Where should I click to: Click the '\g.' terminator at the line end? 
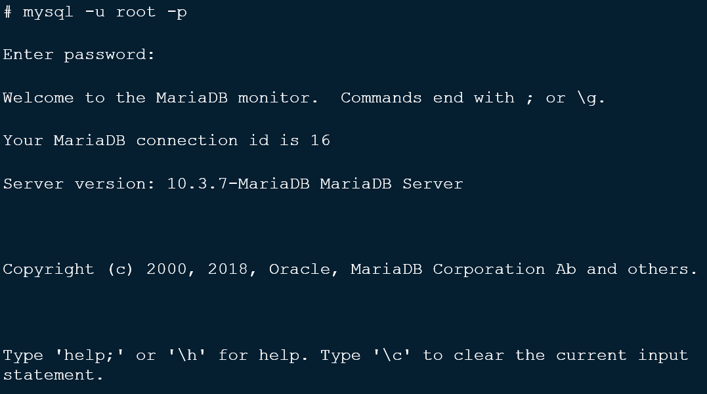(x=591, y=98)
